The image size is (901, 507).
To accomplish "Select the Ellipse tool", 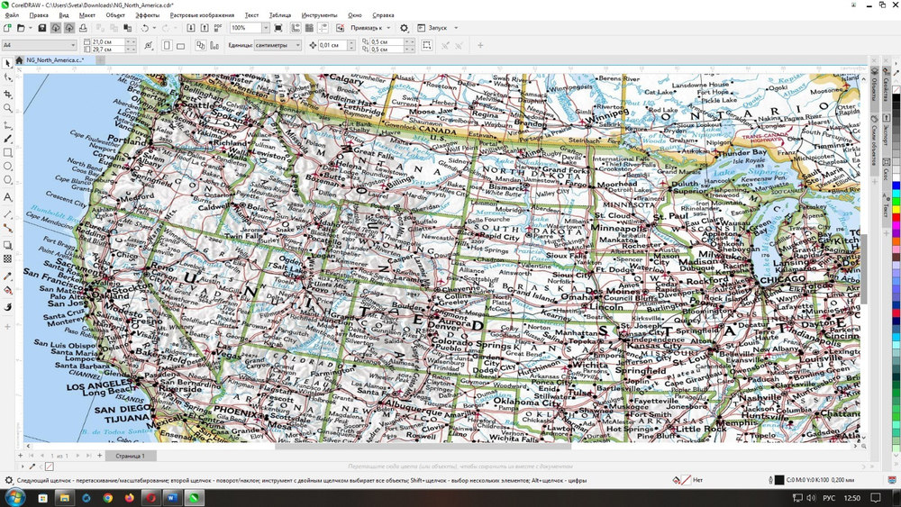I will coord(7,167).
